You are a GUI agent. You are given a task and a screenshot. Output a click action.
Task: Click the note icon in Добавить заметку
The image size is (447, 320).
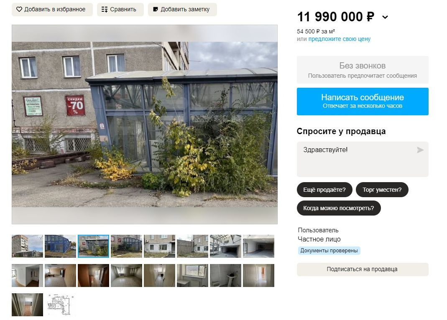(156, 9)
